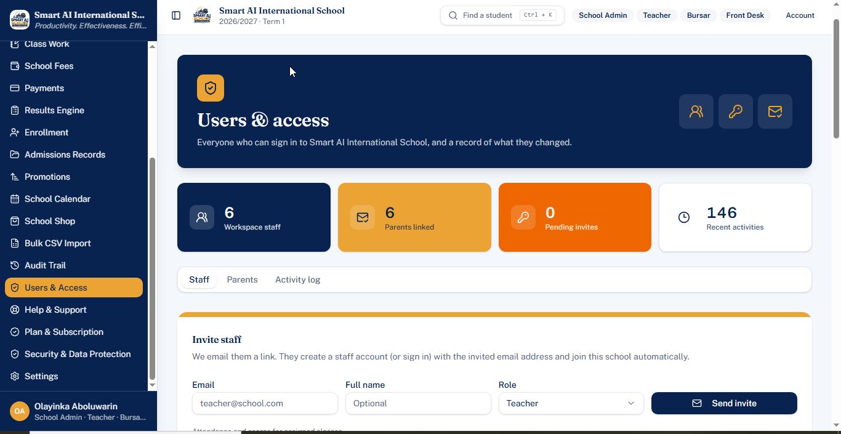
Task: Open Audit Trail menu item
Action: point(74,265)
